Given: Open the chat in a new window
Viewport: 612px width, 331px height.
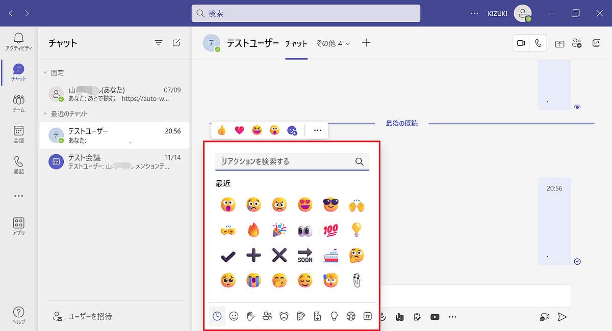Looking at the screenshot, I should pyautogui.click(x=596, y=43).
